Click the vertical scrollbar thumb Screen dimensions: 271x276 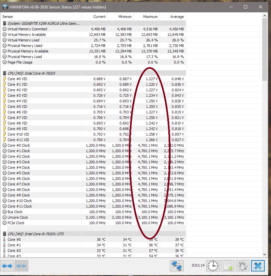264,50
